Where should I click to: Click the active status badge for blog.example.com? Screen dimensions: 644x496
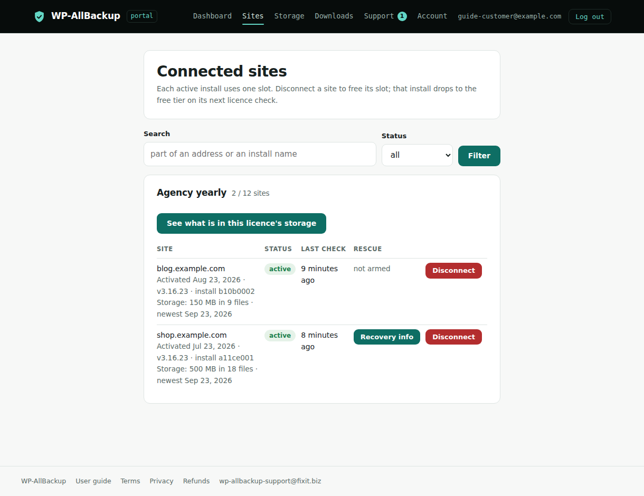280,269
